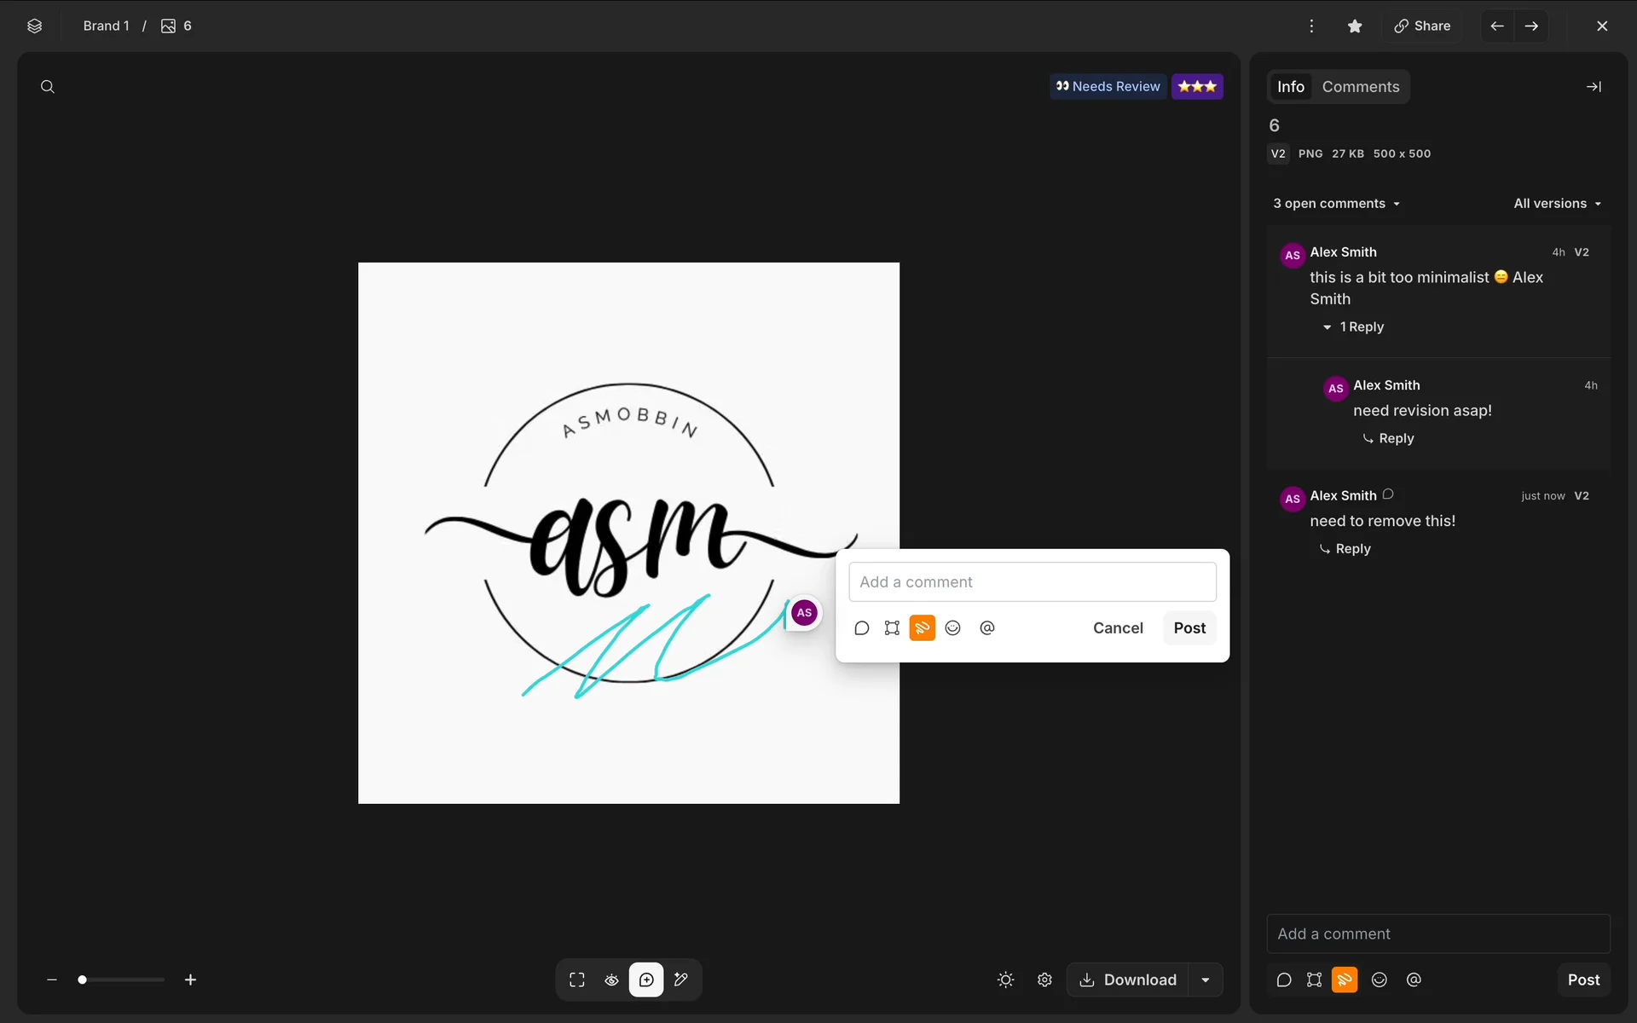Switch to the Comments tab
The image size is (1637, 1023).
click(1361, 87)
